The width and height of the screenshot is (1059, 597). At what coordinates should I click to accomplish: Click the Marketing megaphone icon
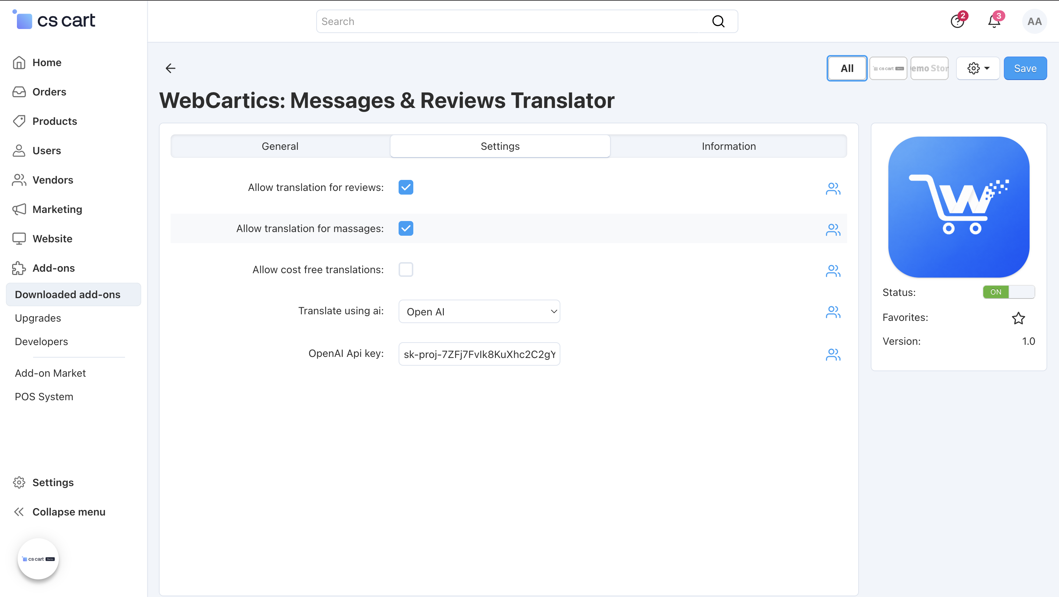pos(19,209)
